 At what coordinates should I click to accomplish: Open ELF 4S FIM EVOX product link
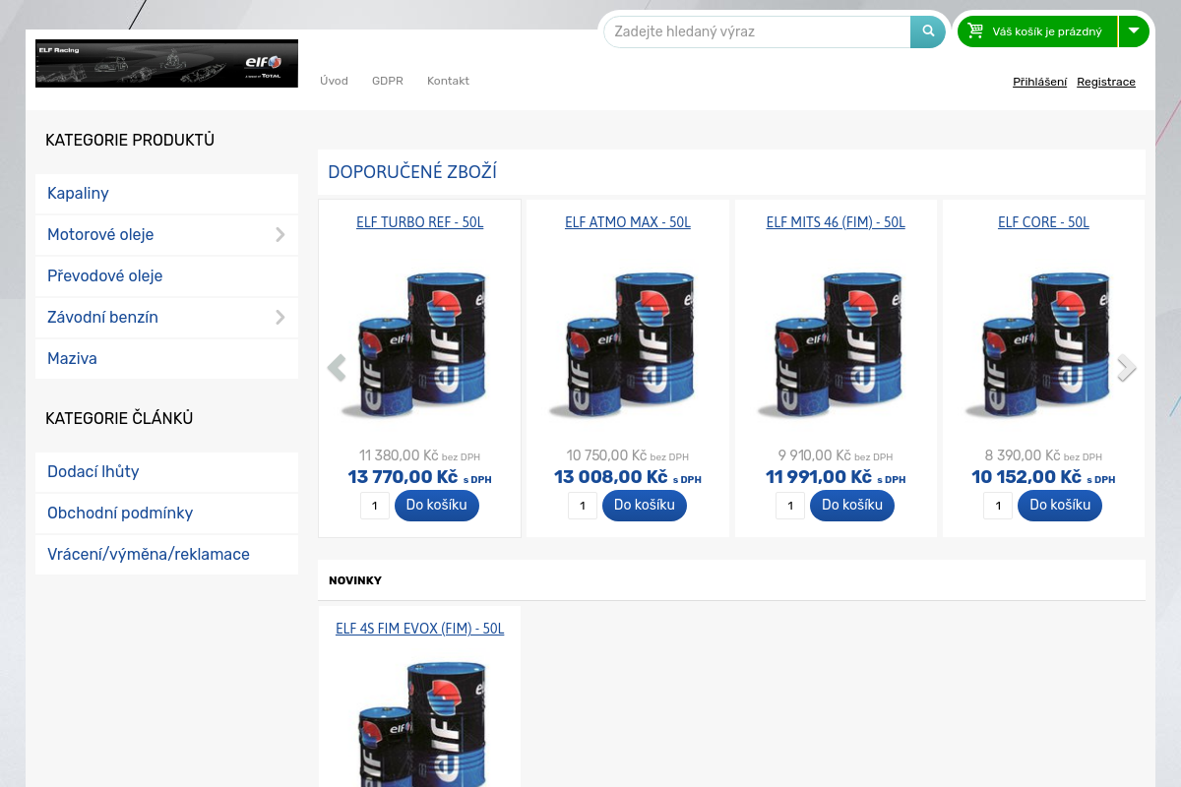click(x=419, y=629)
